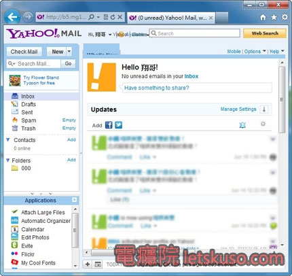Image resolution: width=292 pixels, height=276 pixels.
Task: Open the address bar dropdown arrow
Action: [x=98, y=17]
